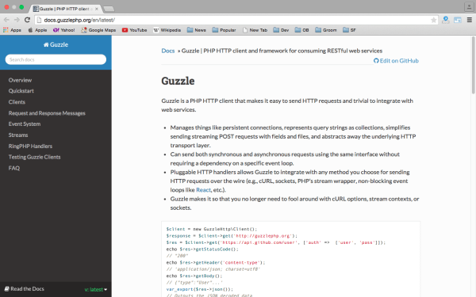Screen dimensions: 476x297
Task: Open the FAQ section
Action: [x=14, y=168]
